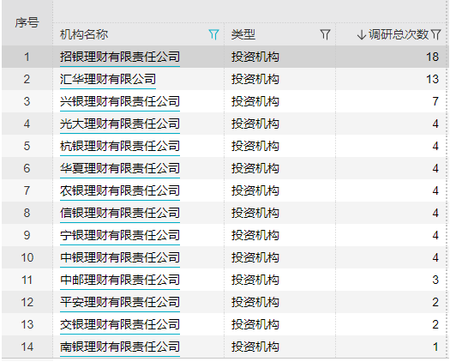Open 中邮理财有限责任公司 link
450x362 pixels.
click(x=120, y=280)
